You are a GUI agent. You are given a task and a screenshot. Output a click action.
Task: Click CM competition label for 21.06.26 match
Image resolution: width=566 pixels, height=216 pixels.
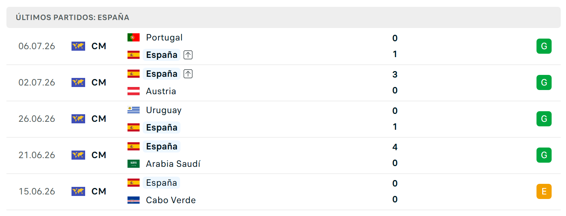(99, 155)
